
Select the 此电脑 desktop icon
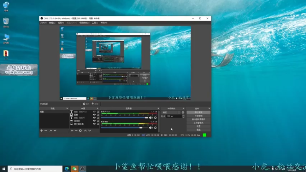point(6,39)
